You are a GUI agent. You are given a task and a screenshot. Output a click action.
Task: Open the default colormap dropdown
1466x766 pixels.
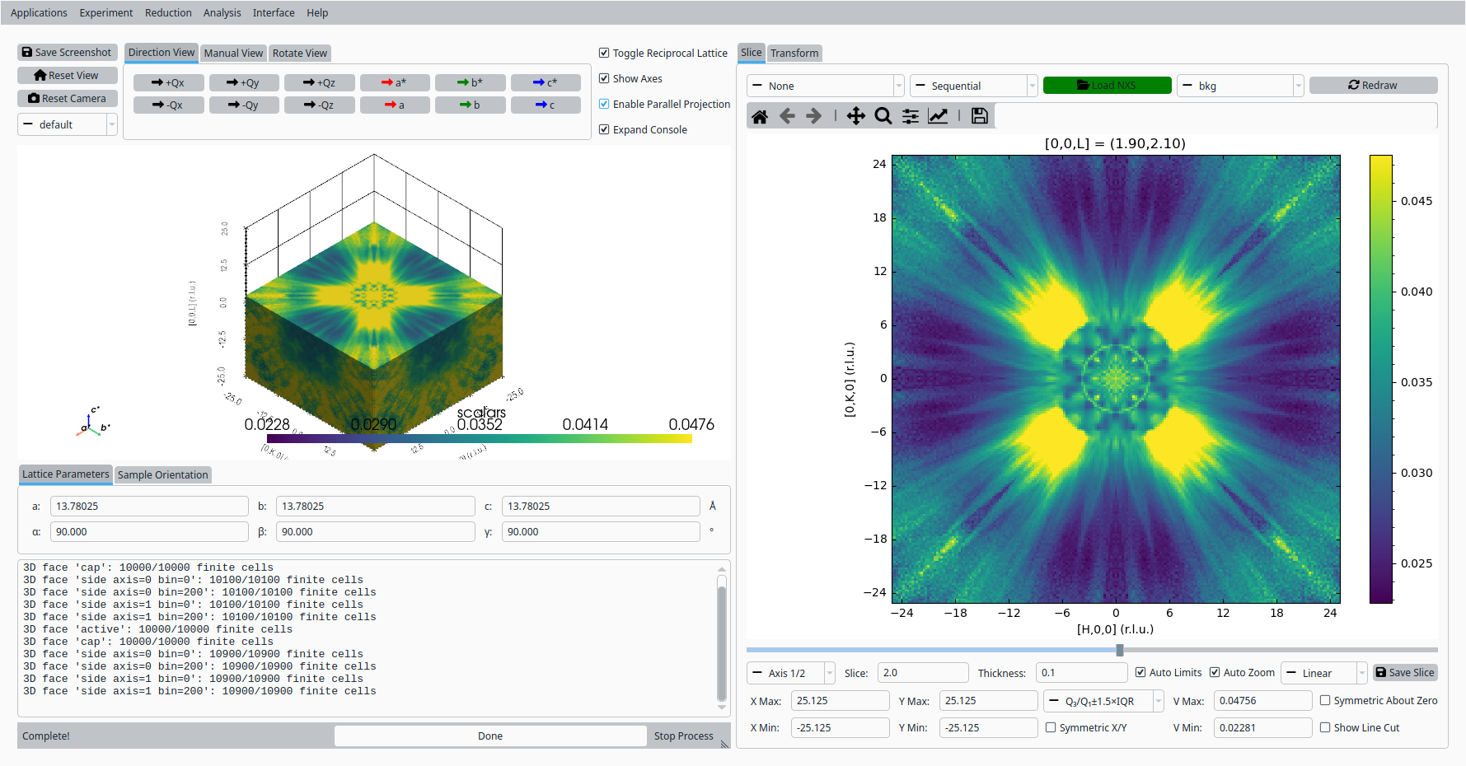click(x=68, y=124)
